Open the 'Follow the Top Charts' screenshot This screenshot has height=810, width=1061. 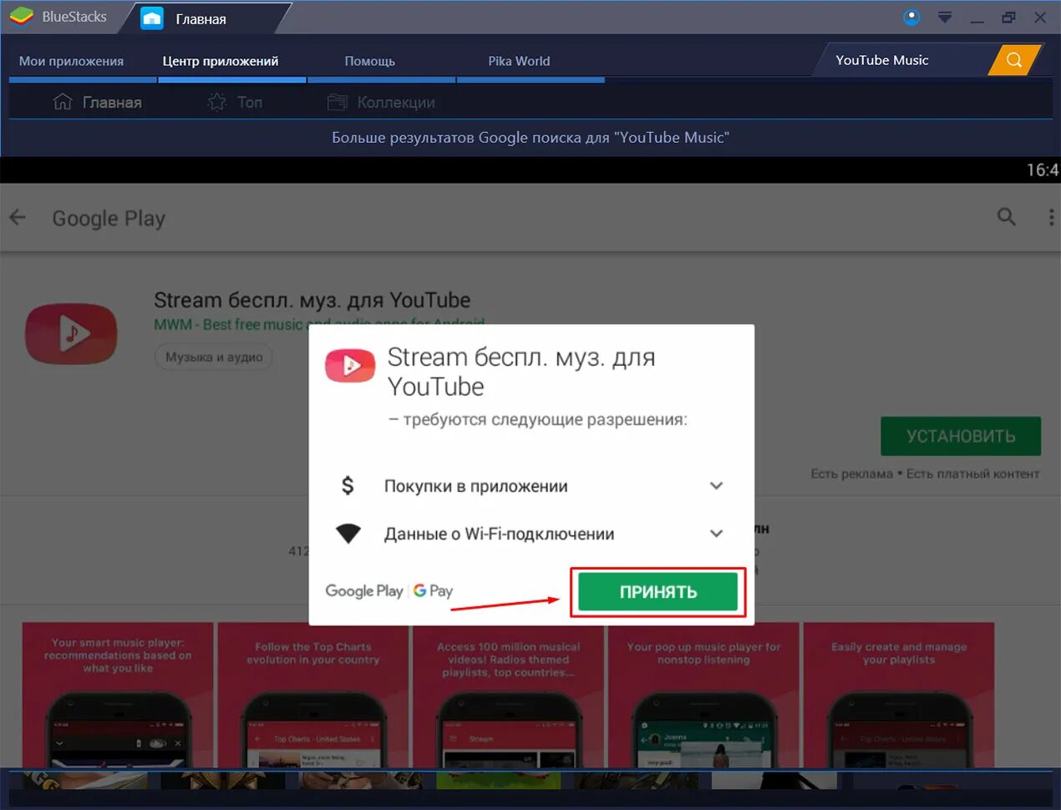coord(313,695)
